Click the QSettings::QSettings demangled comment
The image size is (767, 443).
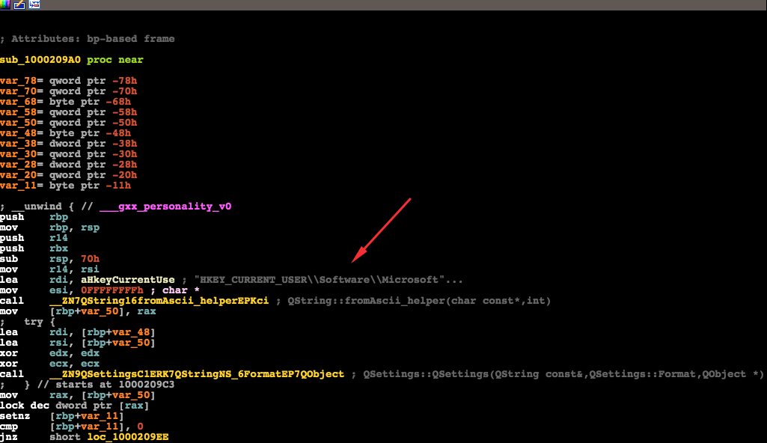click(x=563, y=374)
